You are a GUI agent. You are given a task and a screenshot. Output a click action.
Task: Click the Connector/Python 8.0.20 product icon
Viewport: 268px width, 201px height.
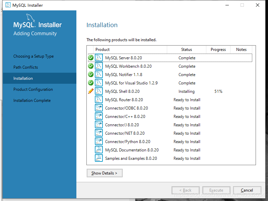pos(99,141)
